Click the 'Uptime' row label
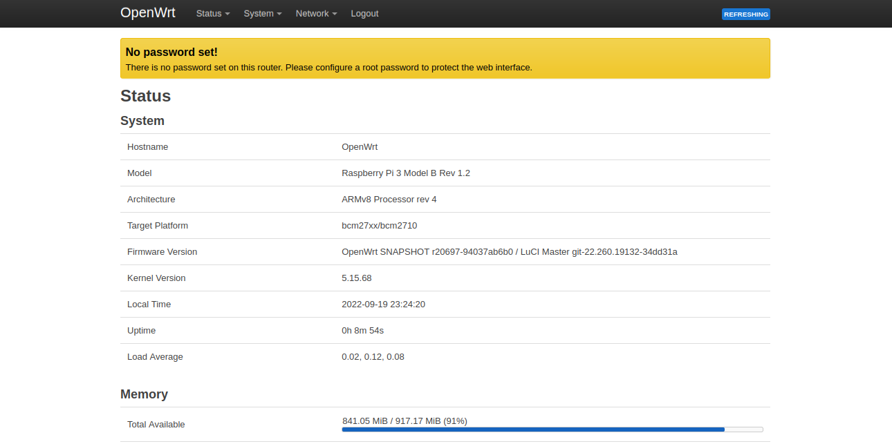The height and width of the screenshot is (444, 892). [x=142, y=331]
